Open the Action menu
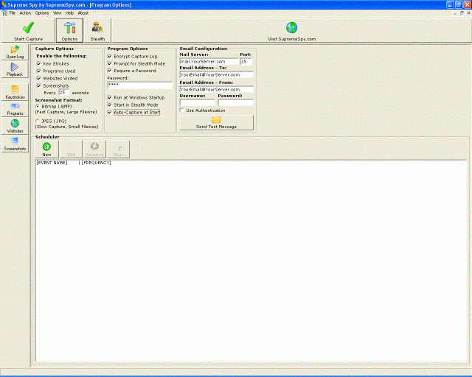 [x=25, y=13]
